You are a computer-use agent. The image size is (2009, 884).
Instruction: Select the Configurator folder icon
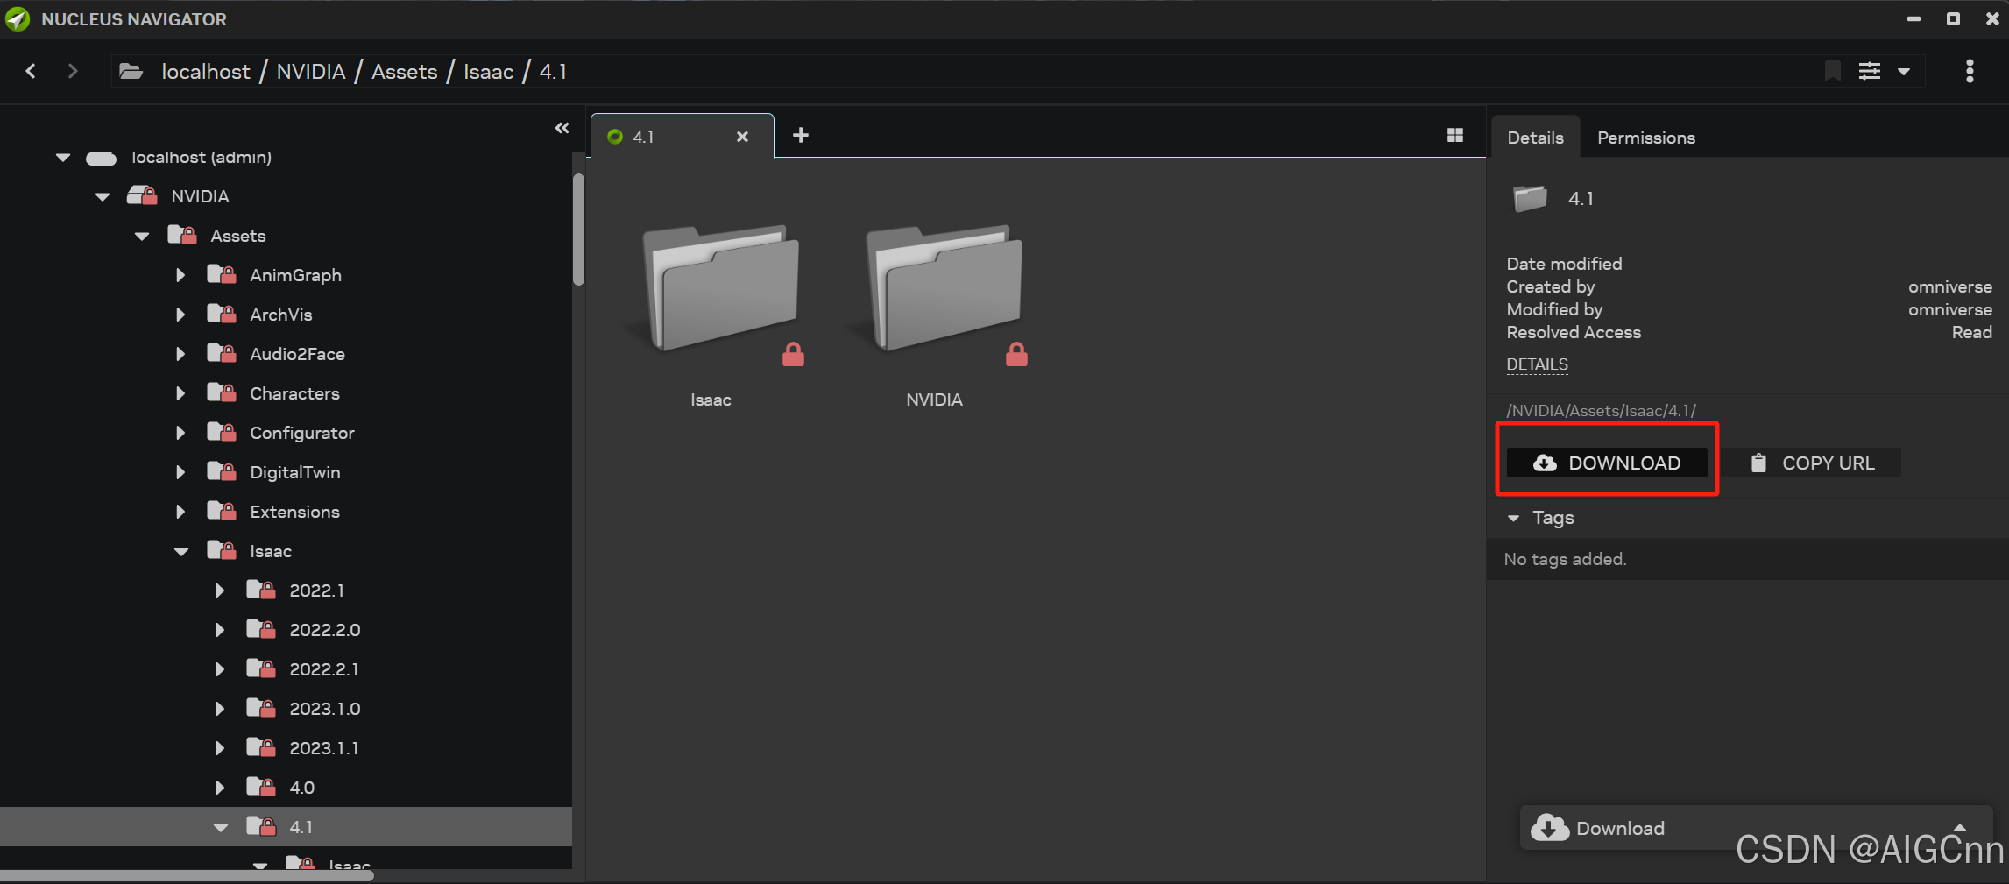click(x=222, y=432)
